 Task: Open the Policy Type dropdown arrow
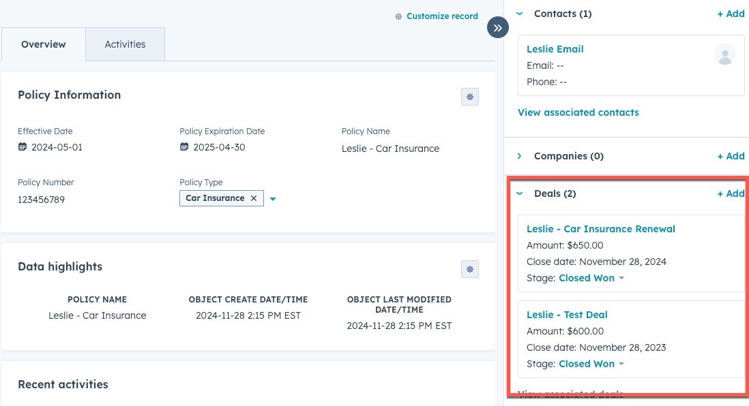tap(273, 199)
